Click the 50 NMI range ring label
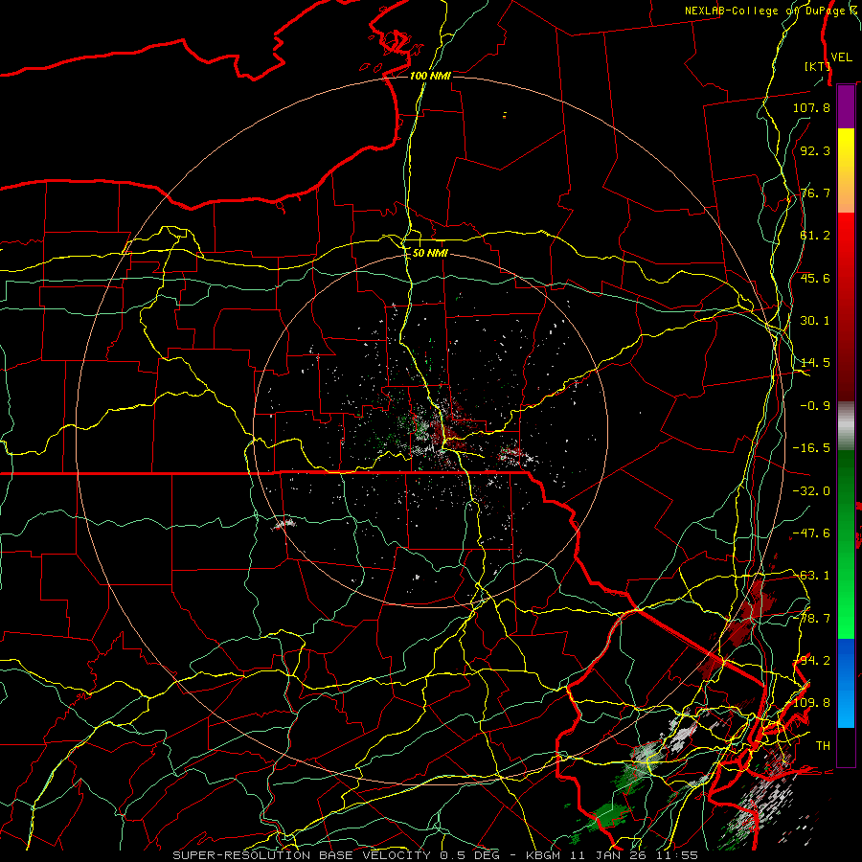862x862 pixels. [430, 253]
